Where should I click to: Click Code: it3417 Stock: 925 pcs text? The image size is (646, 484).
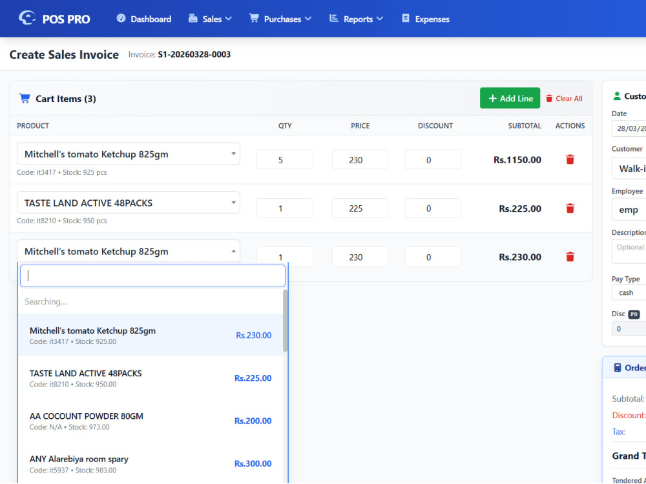tap(62, 172)
